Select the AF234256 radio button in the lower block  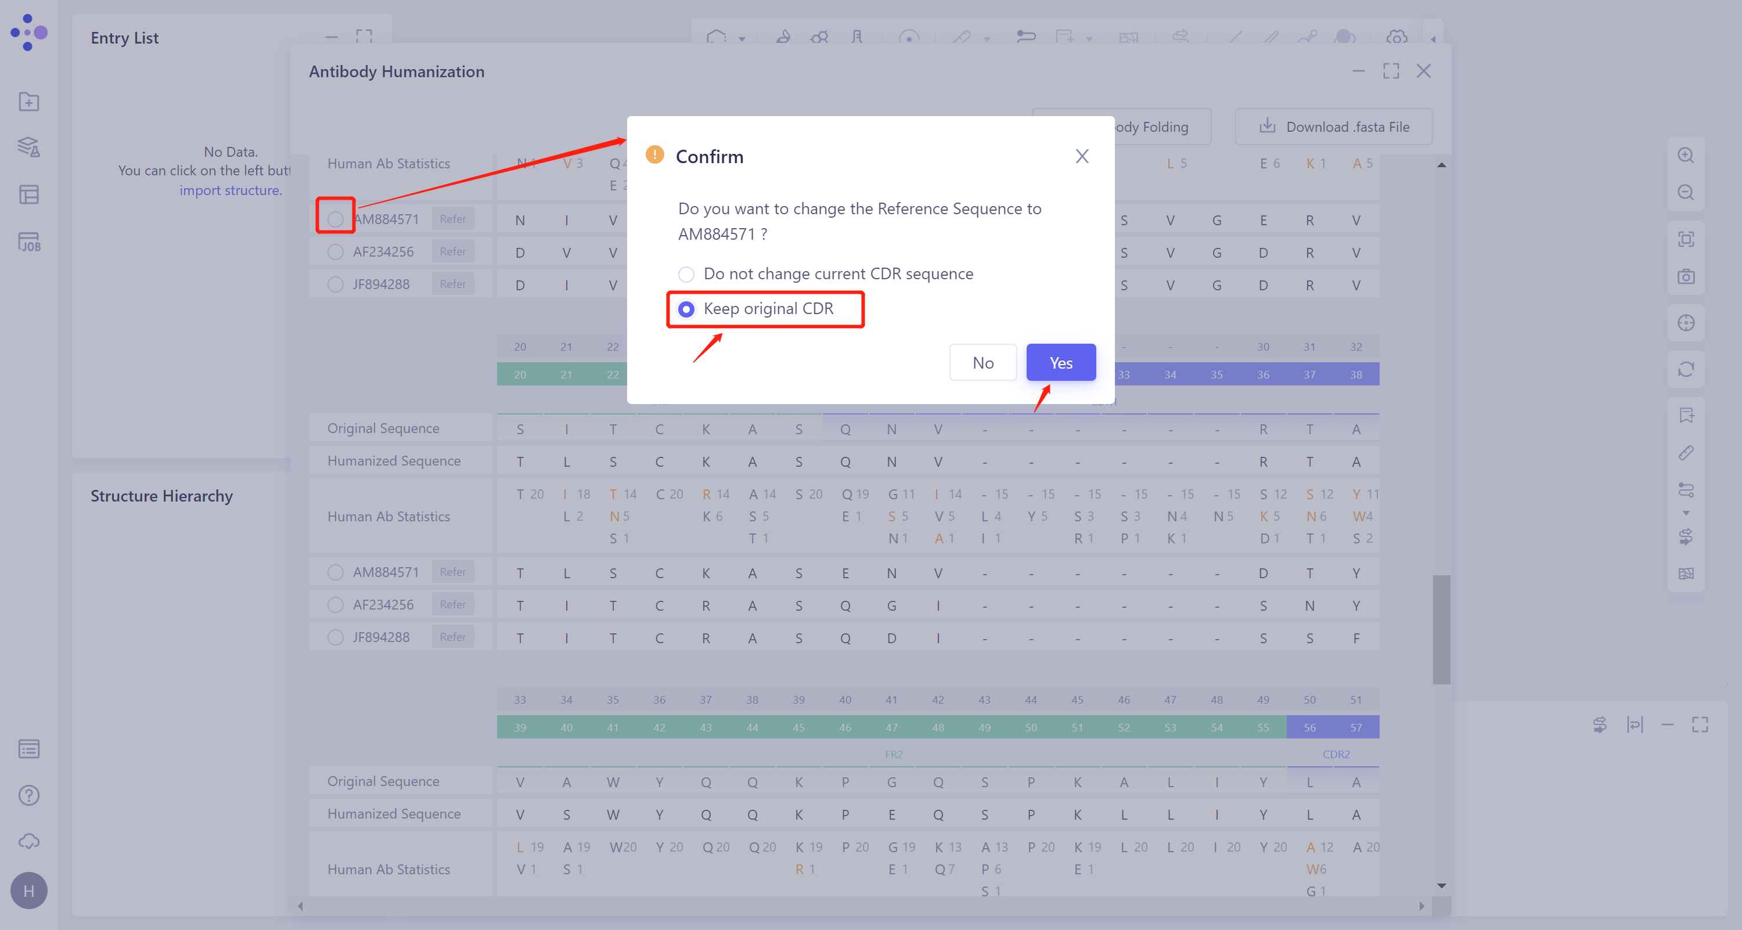tap(336, 605)
